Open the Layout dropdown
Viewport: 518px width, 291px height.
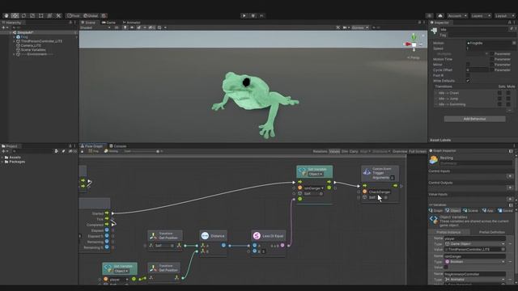pos(505,15)
